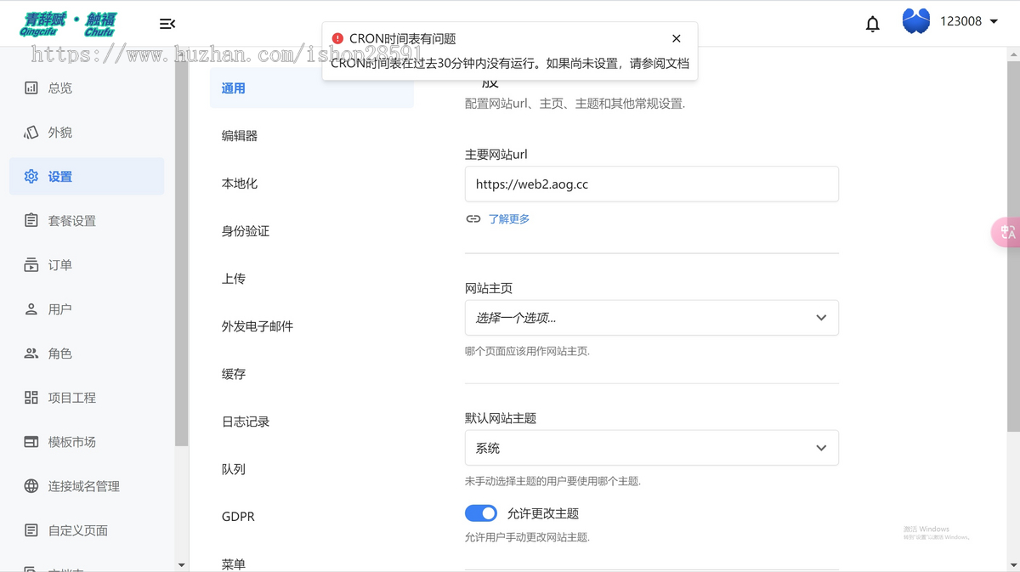1020x572 pixels.
Task: Navigate to 订单 in the sidebar
Action: (x=87, y=264)
